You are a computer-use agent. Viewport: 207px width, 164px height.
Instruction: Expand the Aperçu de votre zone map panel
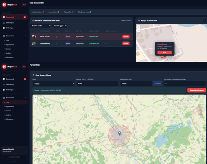(x=204, y=20)
